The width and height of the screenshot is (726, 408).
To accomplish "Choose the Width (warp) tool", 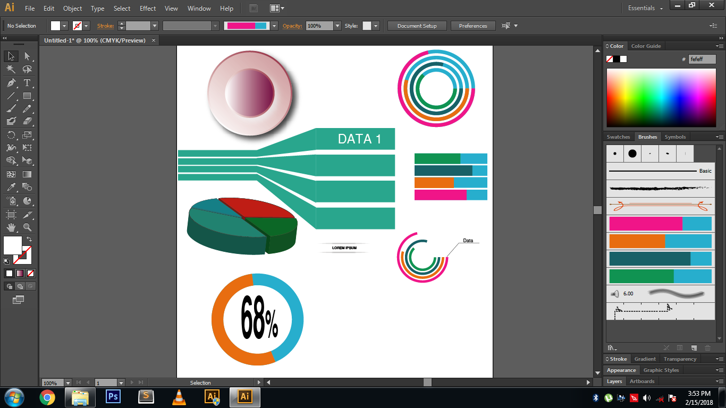I will point(11,148).
